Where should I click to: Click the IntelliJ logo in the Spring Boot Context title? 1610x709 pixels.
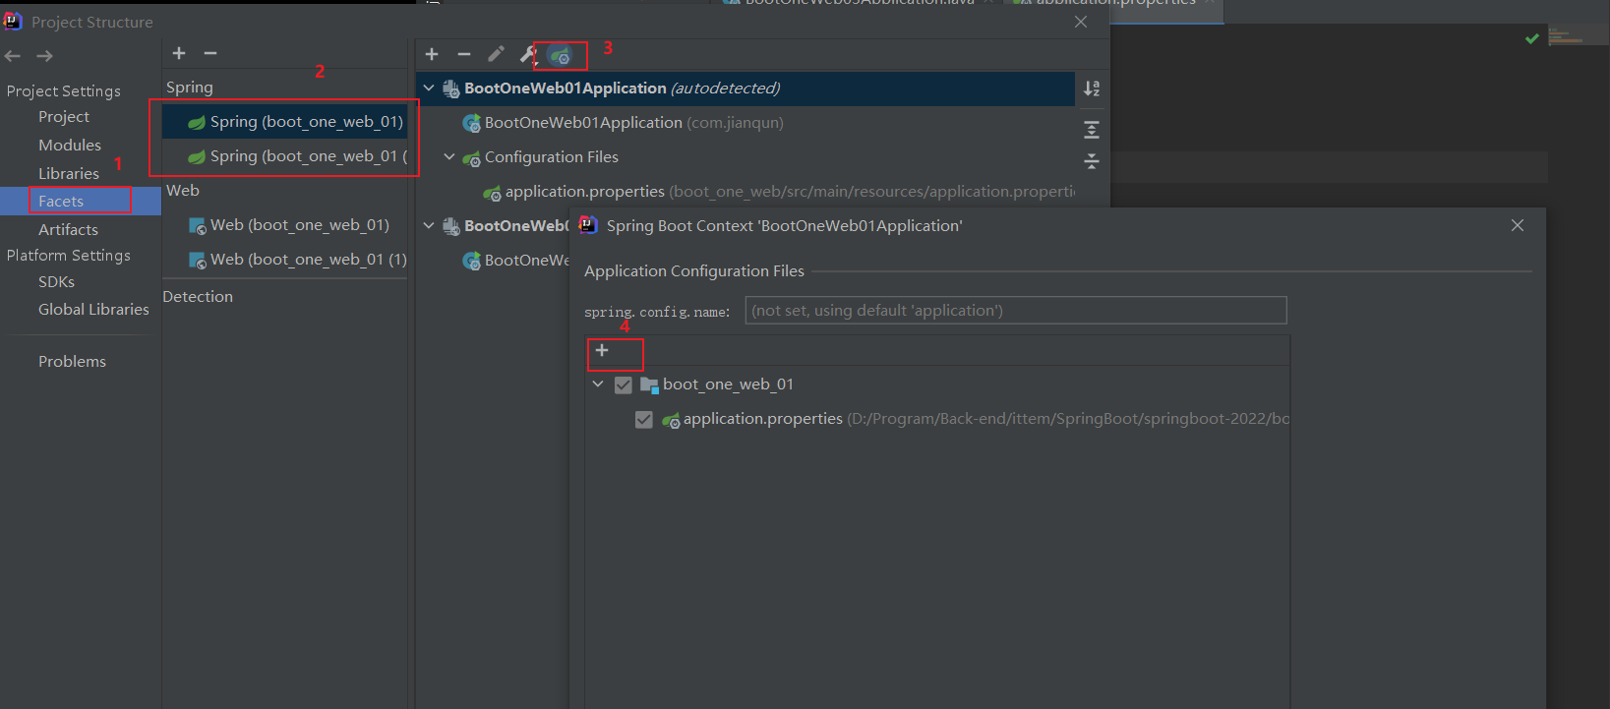588,225
